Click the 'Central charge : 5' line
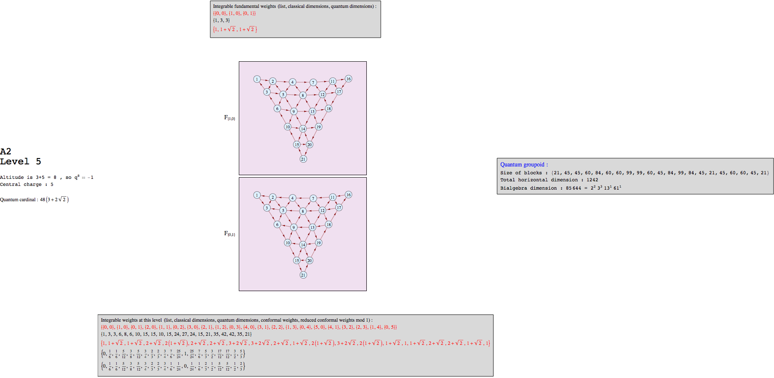Screen dimensions: 774x378 pos(27,185)
